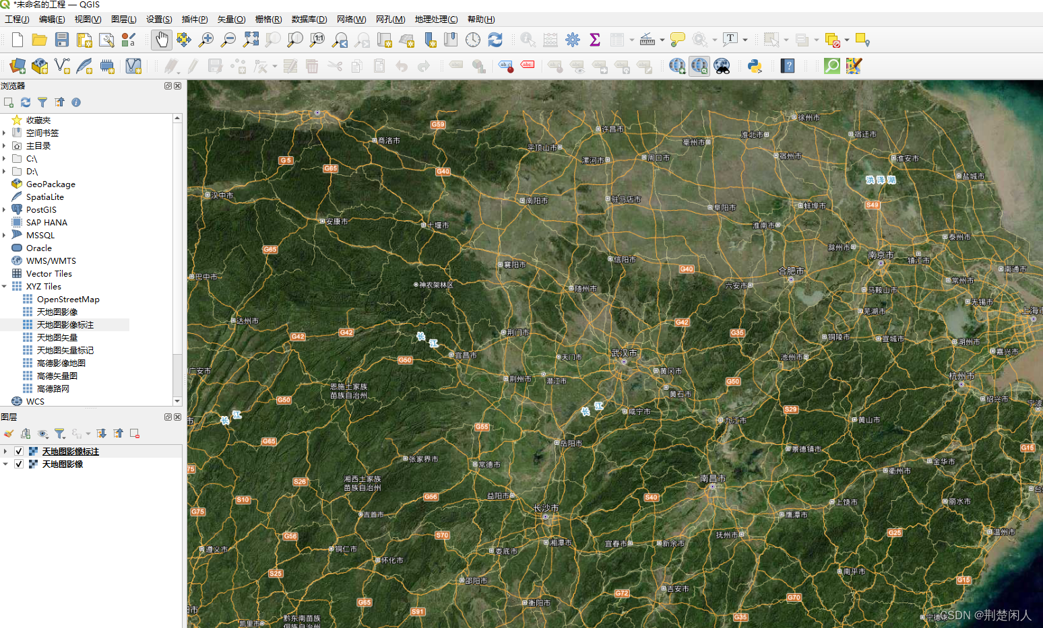This screenshot has height=628, width=1043.
Task: Click the browser panel Refresh icon
Action: (x=26, y=102)
